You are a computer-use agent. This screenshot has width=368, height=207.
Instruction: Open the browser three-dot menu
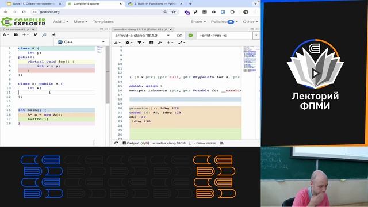(255, 12)
